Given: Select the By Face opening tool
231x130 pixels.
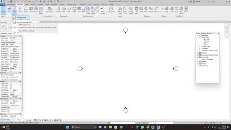Looking at the screenshot, I should (136, 10).
